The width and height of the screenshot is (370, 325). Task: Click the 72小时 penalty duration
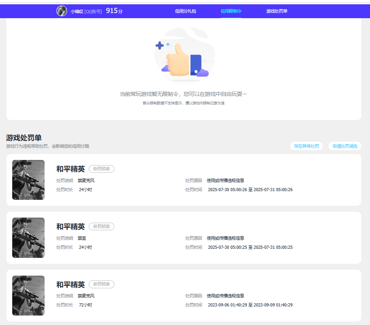86,305
